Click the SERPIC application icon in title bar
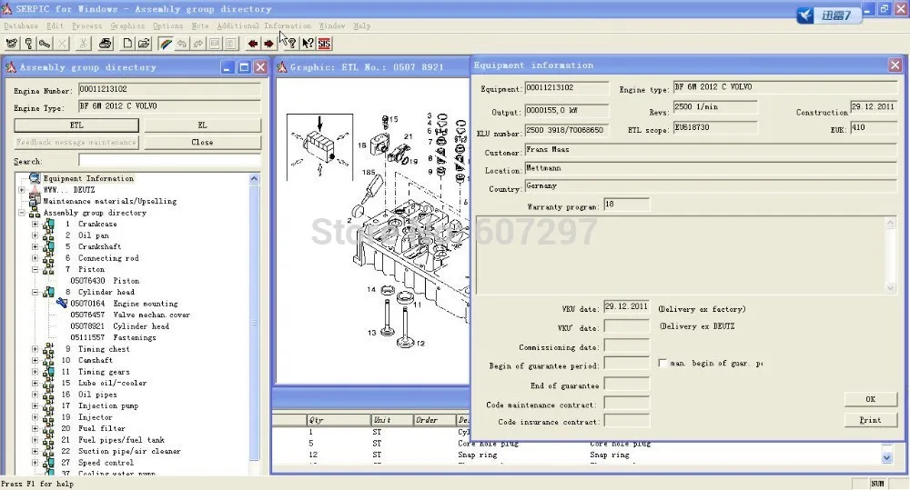The image size is (910, 490). 5,9
